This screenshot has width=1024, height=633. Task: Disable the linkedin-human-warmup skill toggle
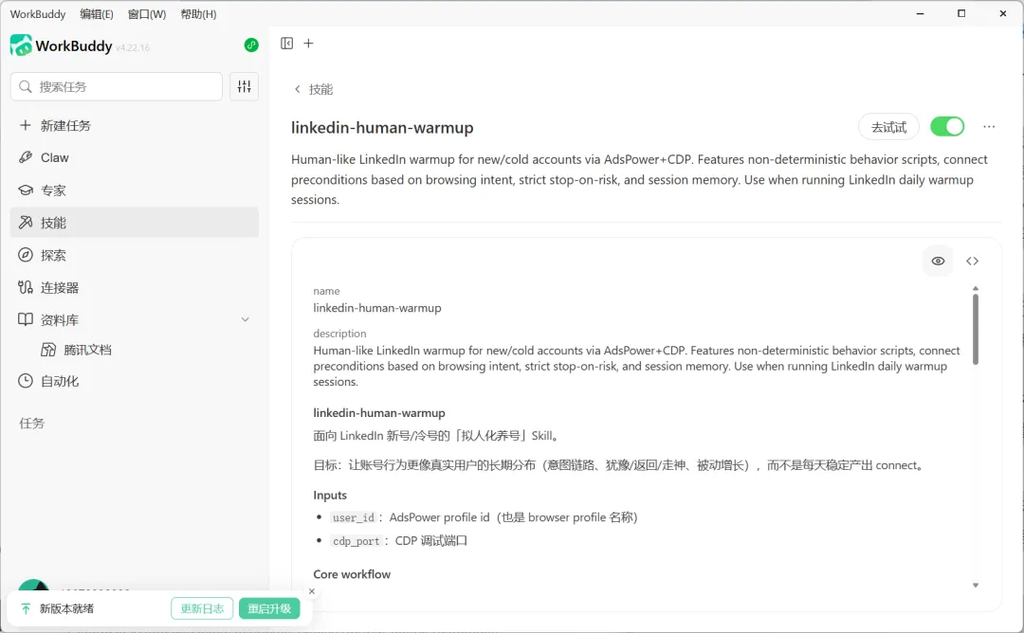coord(947,127)
